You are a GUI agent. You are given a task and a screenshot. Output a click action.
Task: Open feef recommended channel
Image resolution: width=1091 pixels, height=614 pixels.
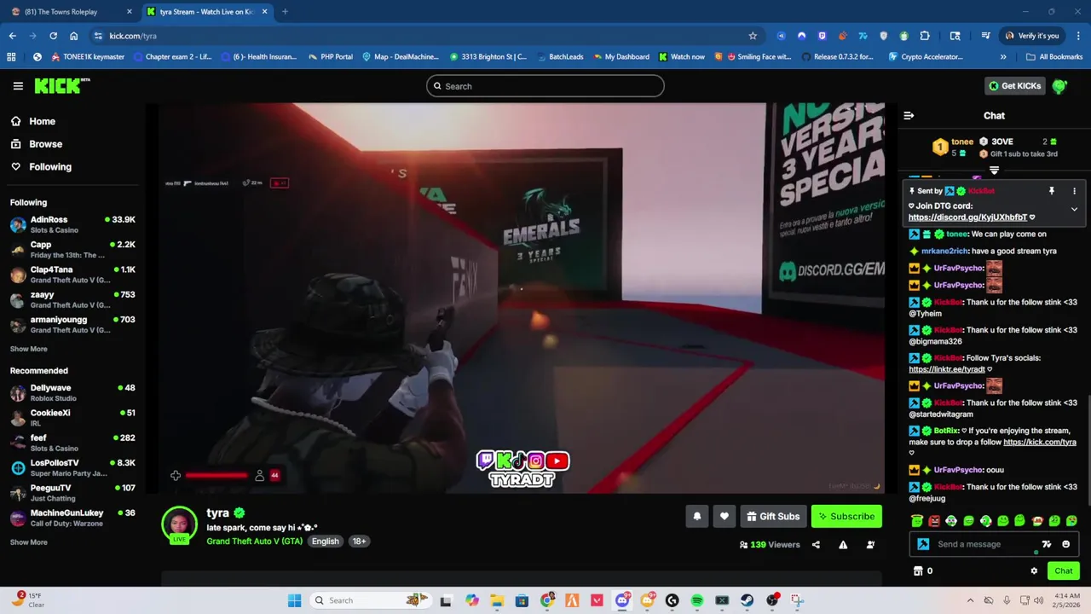[72, 443]
